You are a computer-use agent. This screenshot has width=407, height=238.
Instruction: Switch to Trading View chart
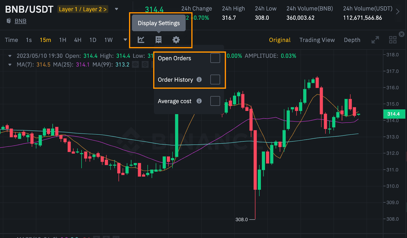(317, 40)
